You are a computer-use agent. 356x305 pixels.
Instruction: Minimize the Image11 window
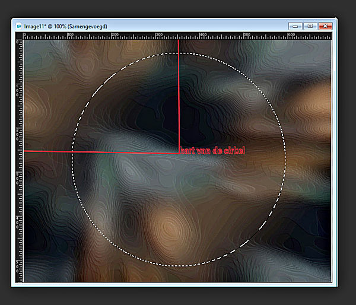click(x=295, y=26)
